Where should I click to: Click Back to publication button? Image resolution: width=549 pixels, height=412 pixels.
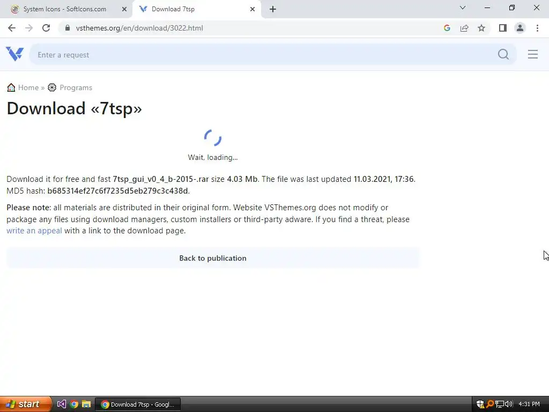click(x=213, y=258)
